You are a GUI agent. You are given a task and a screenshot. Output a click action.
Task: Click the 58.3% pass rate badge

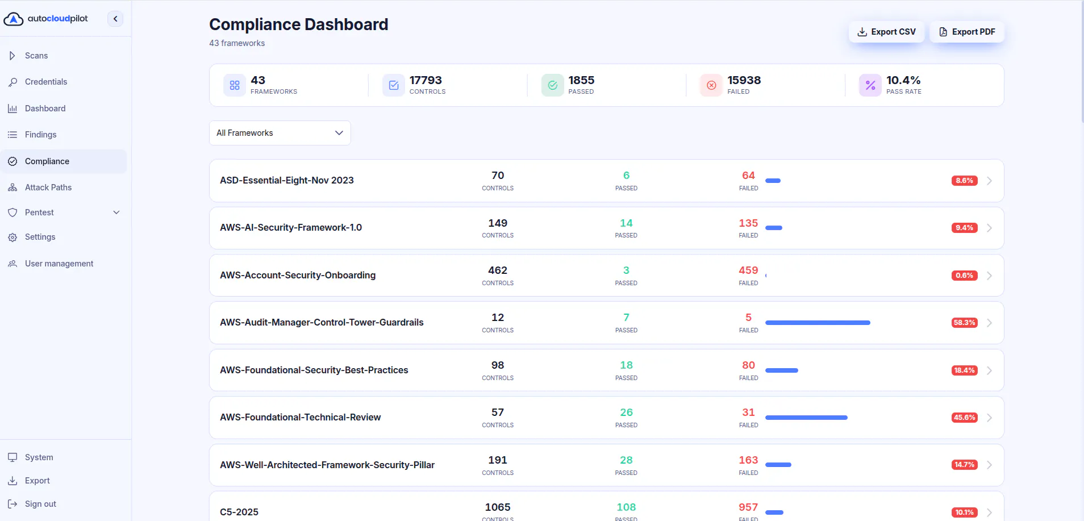[x=964, y=323]
